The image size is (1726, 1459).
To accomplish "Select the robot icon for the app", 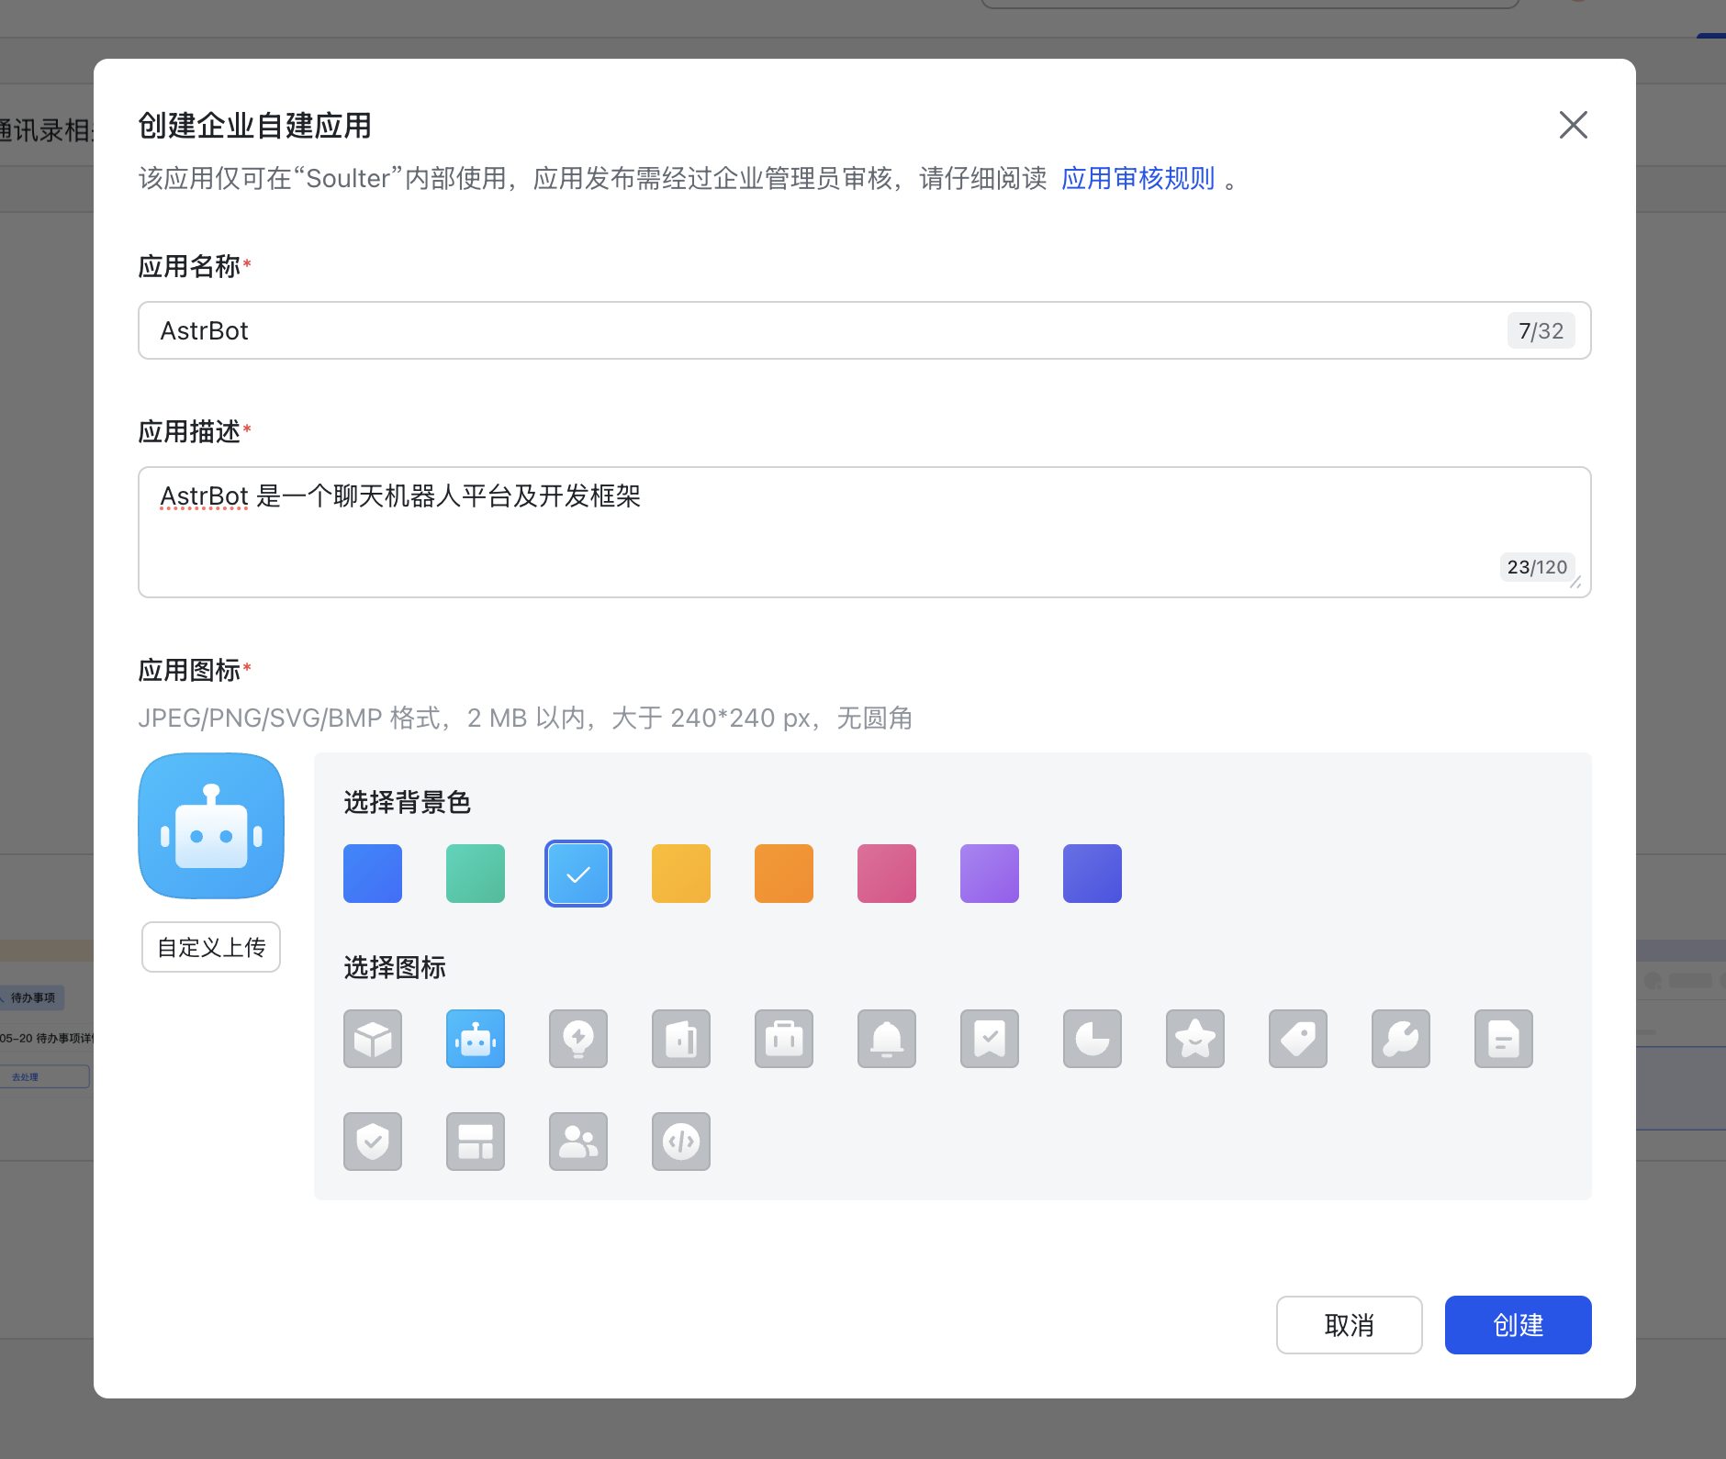I will point(475,1039).
